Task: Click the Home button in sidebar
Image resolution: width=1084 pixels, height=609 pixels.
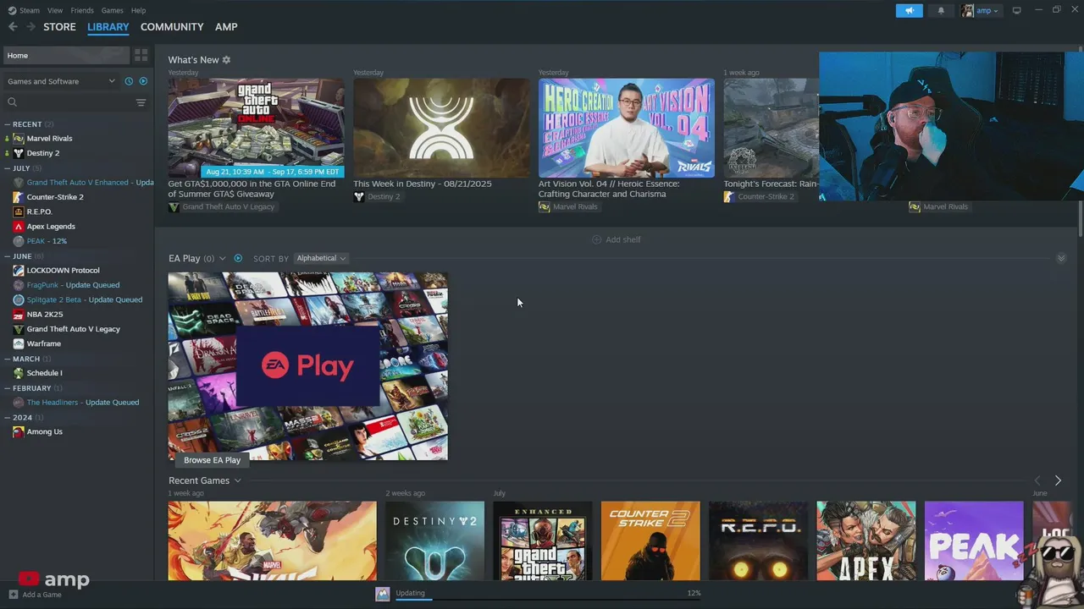Action: tap(65, 55)
